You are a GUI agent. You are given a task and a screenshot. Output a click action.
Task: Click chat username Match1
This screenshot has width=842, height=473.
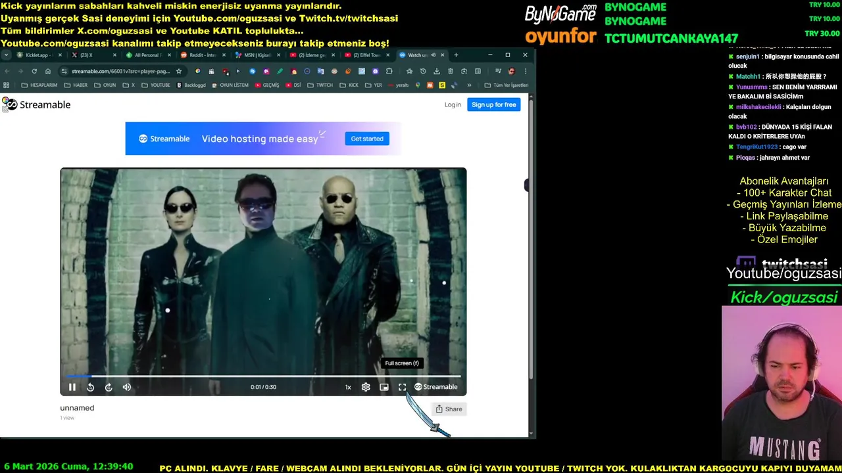(748, 76)
